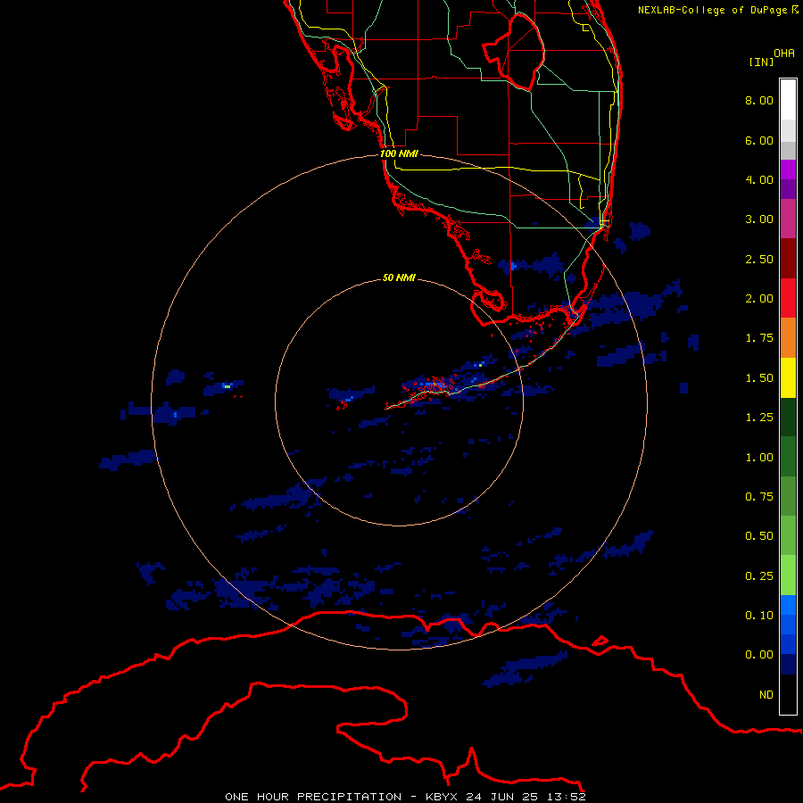Pick the dark red swatch beside 2.50
The width and height of the screenshot is (803, 803).
click(x=788, y=259)
